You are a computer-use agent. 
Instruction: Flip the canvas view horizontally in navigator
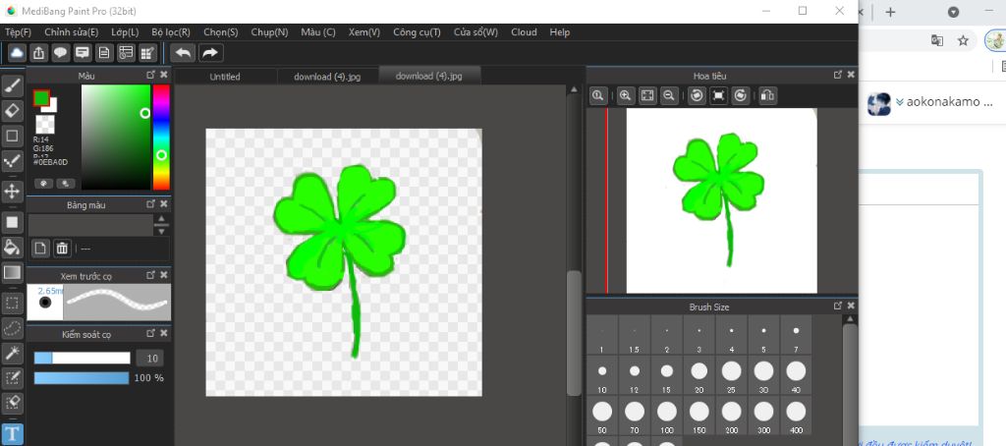pyautogui.click(x=767, y=95)
